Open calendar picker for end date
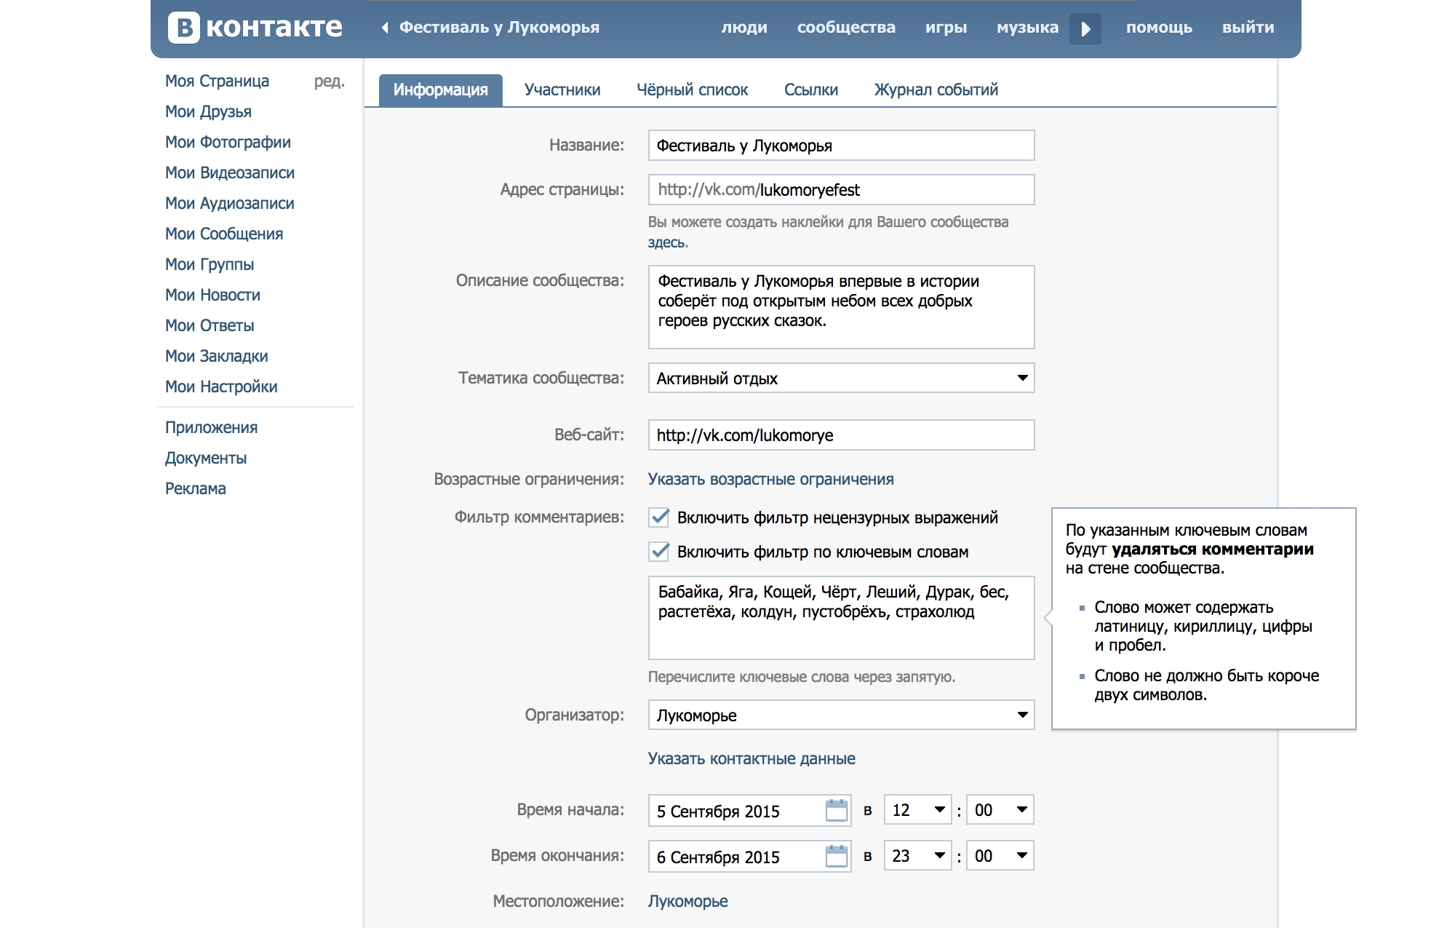Image resolution: width=1455 pixels, height=928 pixels. click(x=837, y=856)
